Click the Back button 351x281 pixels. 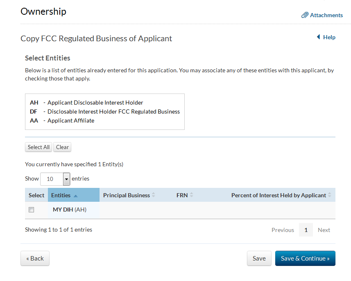[x=35, y=259]
